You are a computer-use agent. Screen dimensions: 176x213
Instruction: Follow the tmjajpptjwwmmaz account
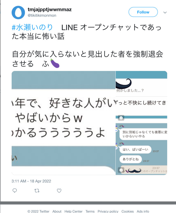pyautogui.click(x=143, y=12)
